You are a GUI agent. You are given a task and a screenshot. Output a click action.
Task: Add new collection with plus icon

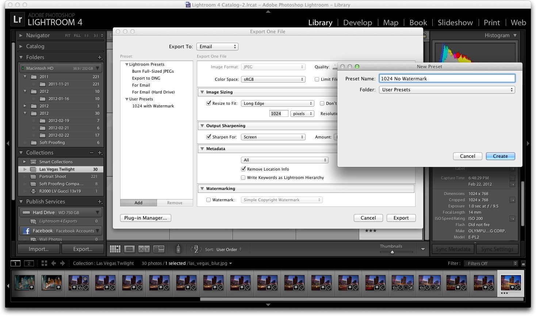[100, 153]
